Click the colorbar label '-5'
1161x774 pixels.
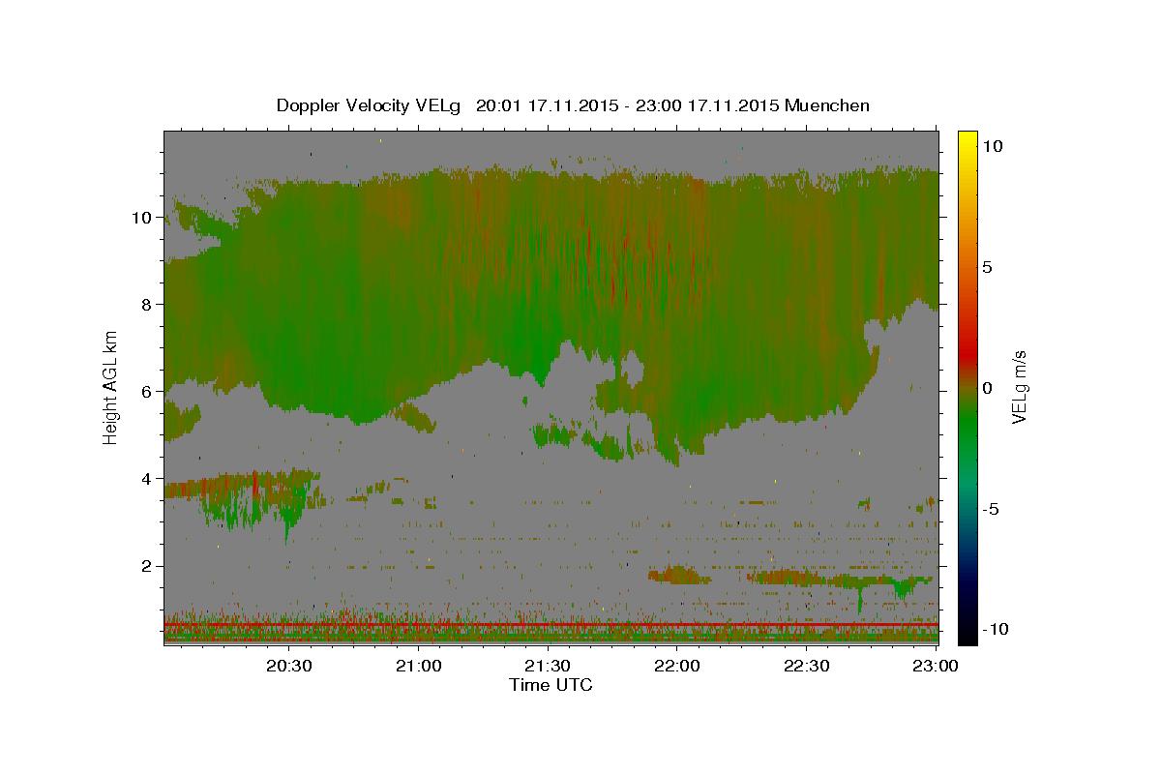click(x=990, y=509)
